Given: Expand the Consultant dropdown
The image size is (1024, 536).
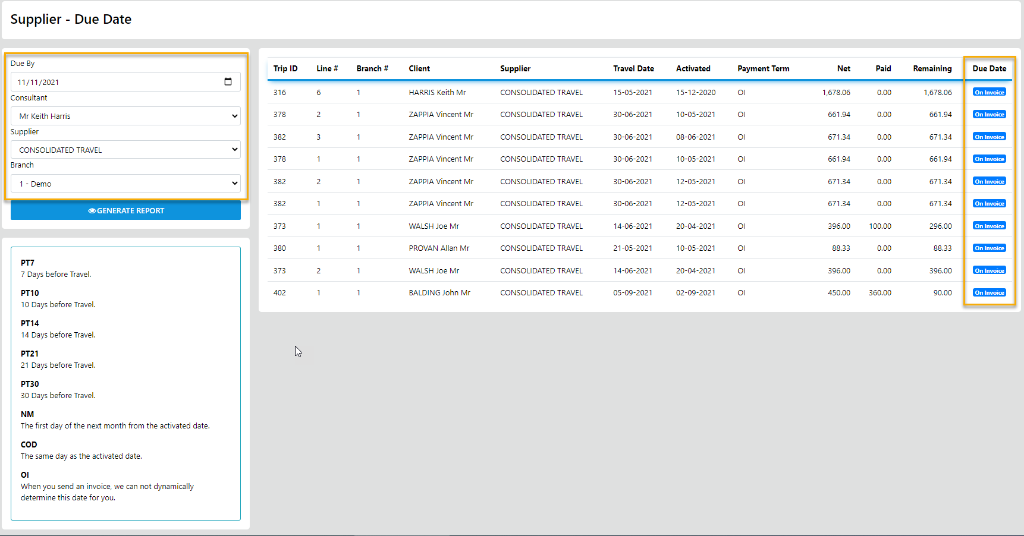Looking at the screenshot, I should (125, 116).
